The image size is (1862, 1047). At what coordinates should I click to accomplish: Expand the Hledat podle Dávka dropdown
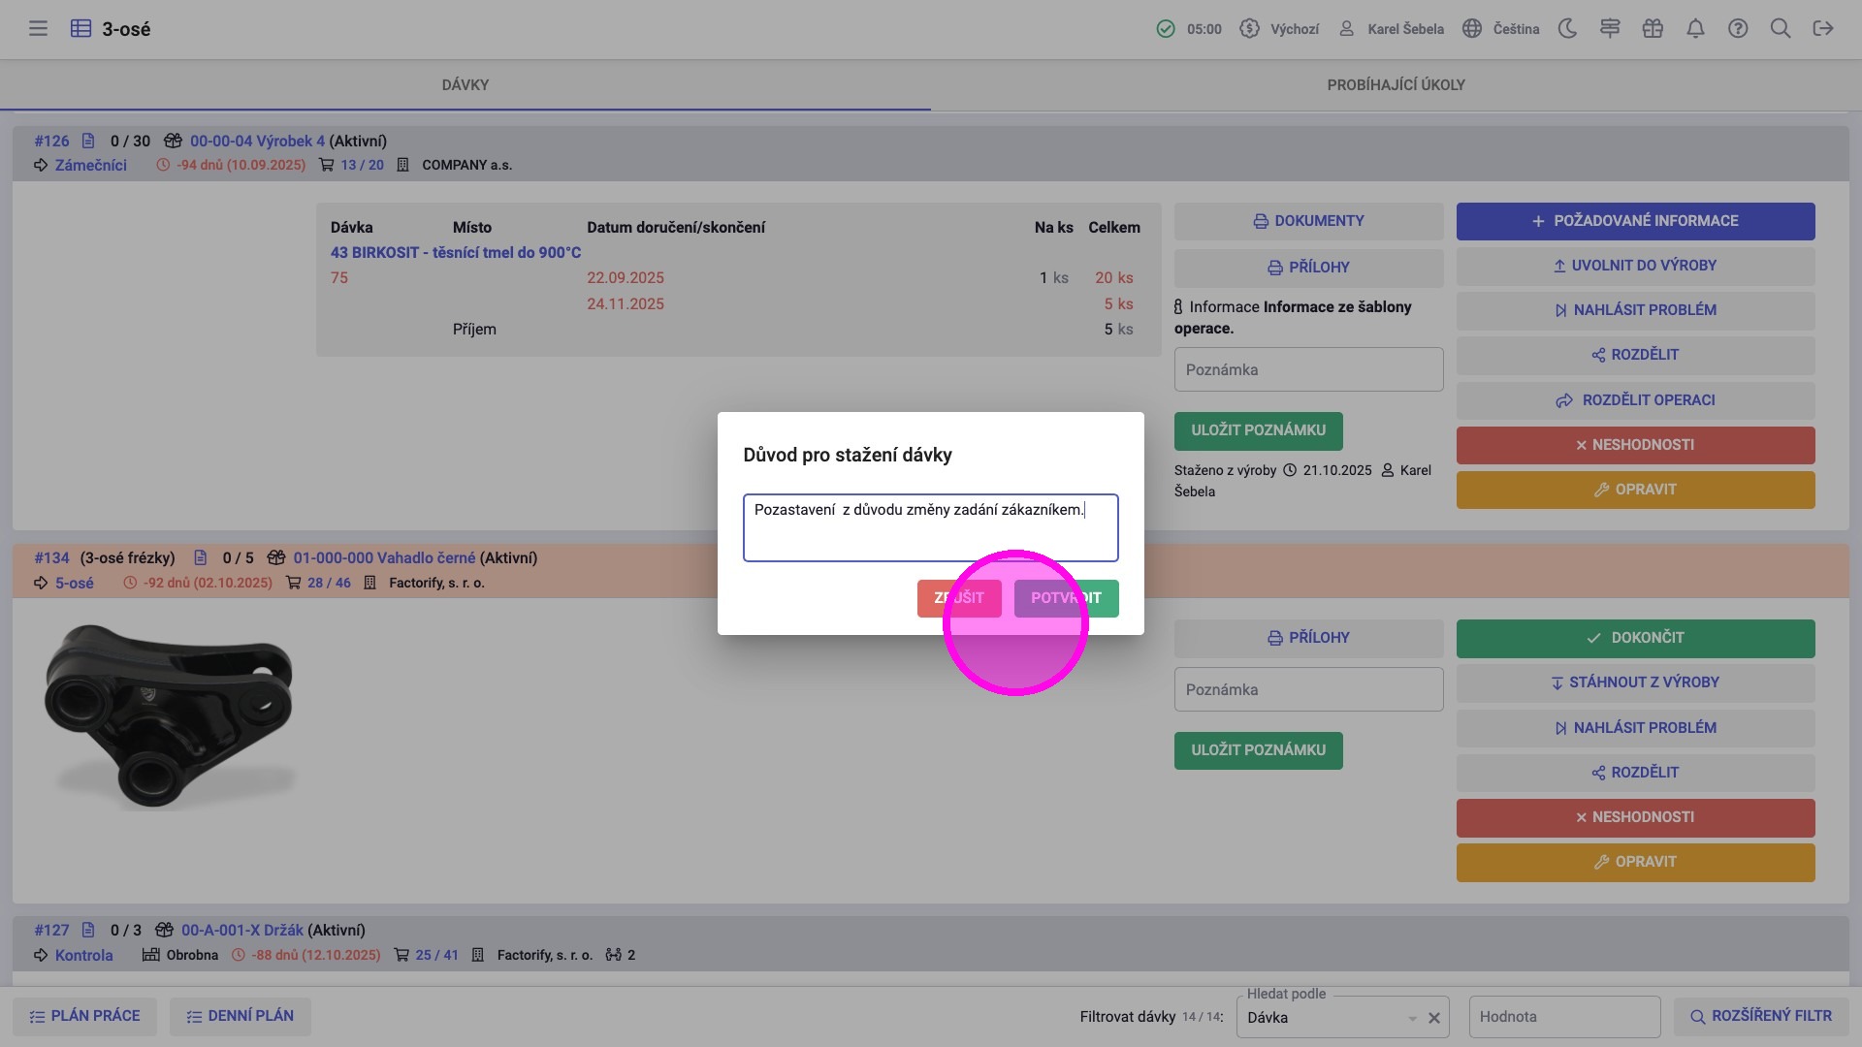[x=1411, y=1018]
